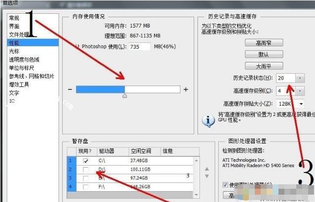Click the memory slider triangle handle
The width and height of the screenshot is (315, 202).
[x=124, y=96]
